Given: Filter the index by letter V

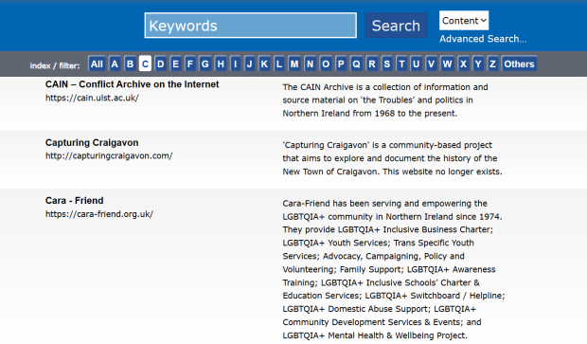Looking at the screenshot, I should coord(432,63).
